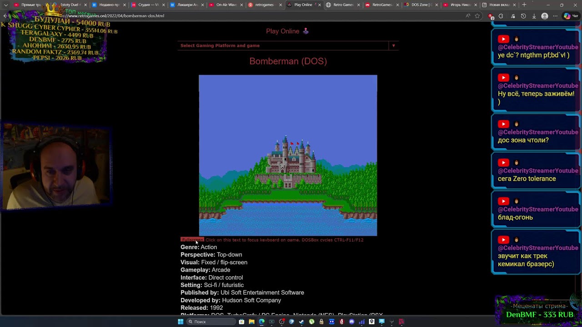
Task: Open the Select Gaming Platform and game box
Action: pos(288,45)
